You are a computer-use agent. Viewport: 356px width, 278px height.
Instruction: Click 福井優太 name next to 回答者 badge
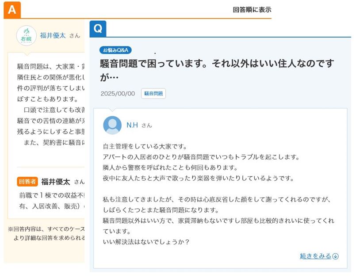click(x=56, y=182)
